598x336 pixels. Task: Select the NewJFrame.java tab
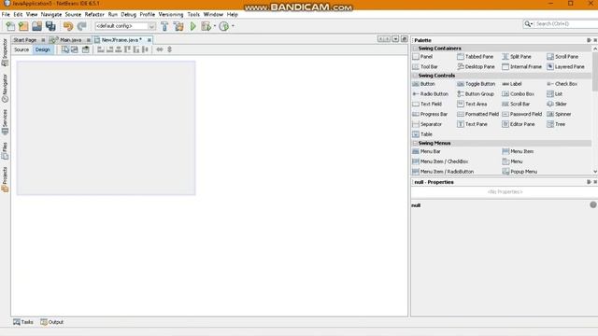tap(121, 40)
